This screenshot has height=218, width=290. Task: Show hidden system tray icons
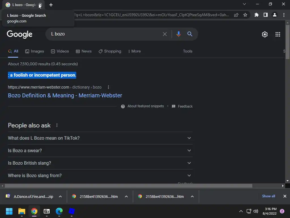tap(241, 211)
